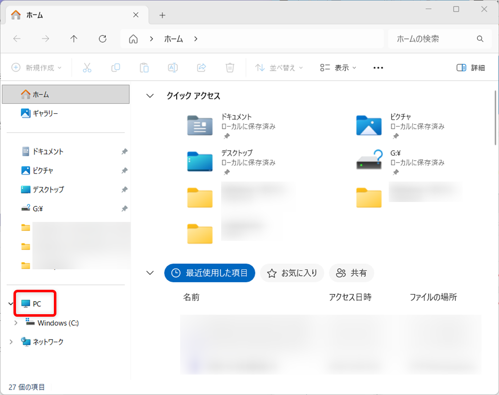Image resolution: width=499 pixels, height=395 pixels.
Task: Refresh the current folder view
Action: (102, 38)
